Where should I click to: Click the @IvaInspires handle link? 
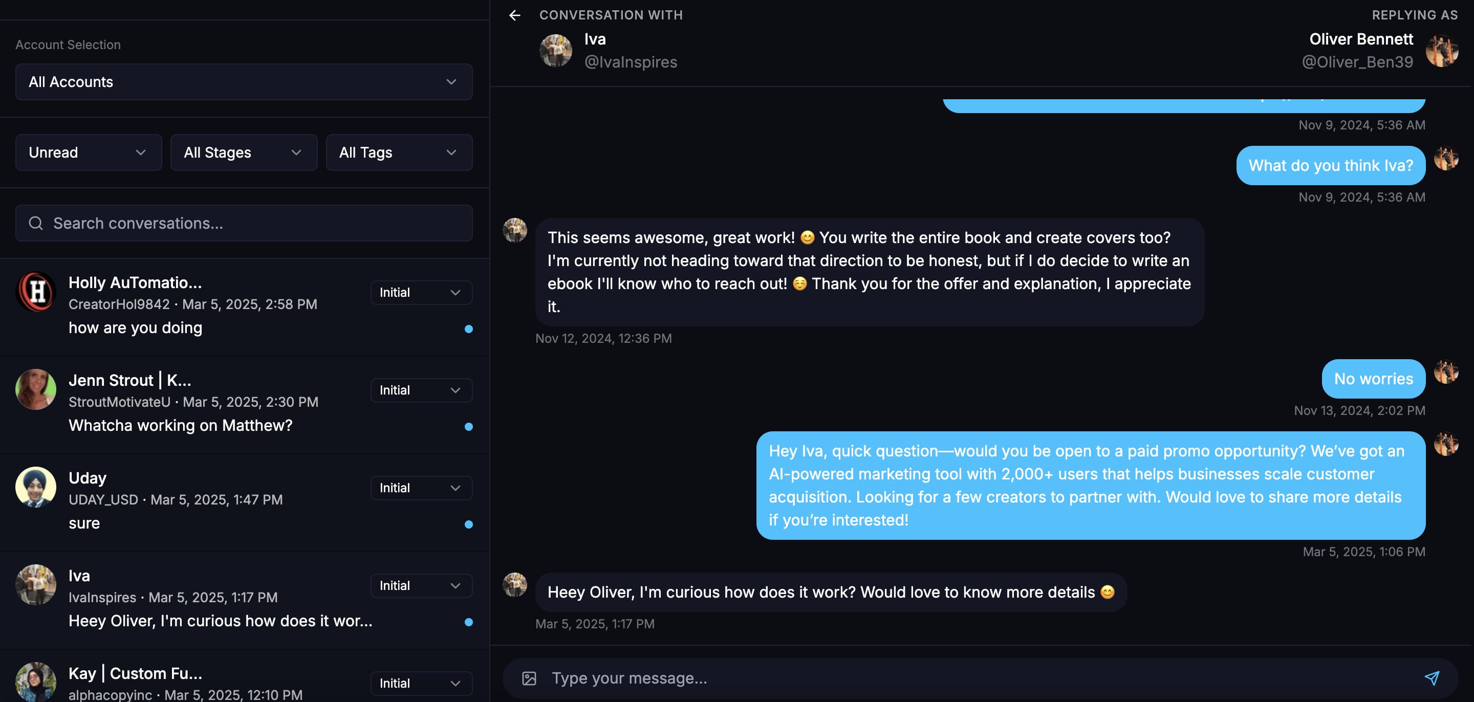pyautogui.click(x=631, y=62)
